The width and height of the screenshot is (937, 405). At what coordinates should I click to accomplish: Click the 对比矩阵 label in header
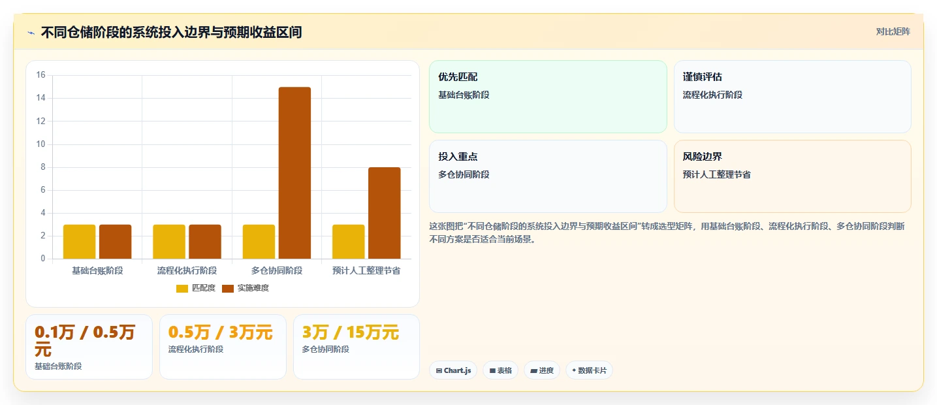[893, 31]
